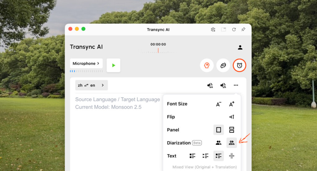
Task: Select split two-panel layout
Action: coord(232,130)
